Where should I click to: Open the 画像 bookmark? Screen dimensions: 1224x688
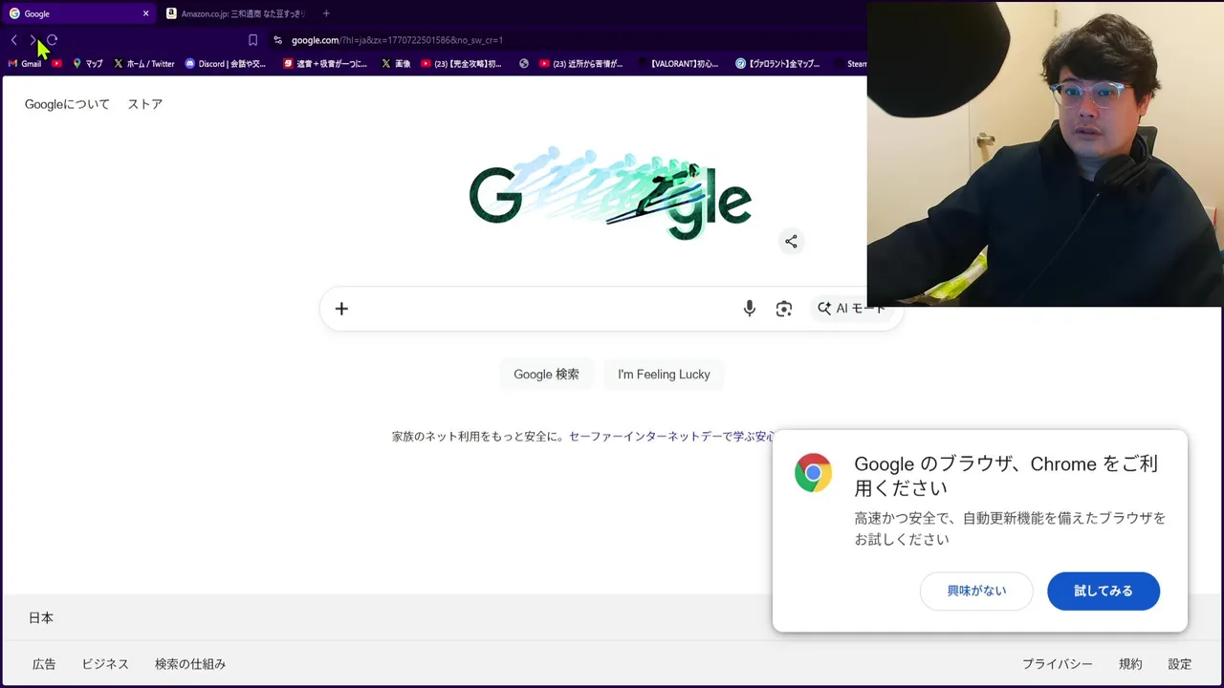[396, 64]
